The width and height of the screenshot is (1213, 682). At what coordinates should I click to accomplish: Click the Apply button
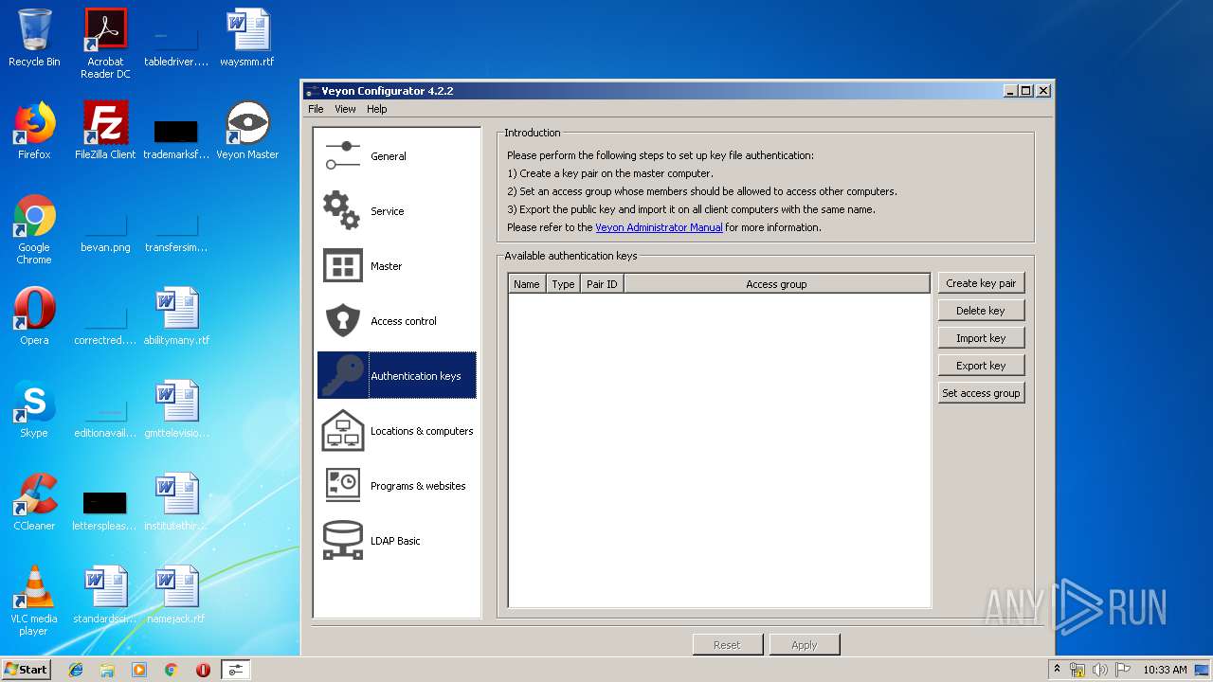coord(804,645)
